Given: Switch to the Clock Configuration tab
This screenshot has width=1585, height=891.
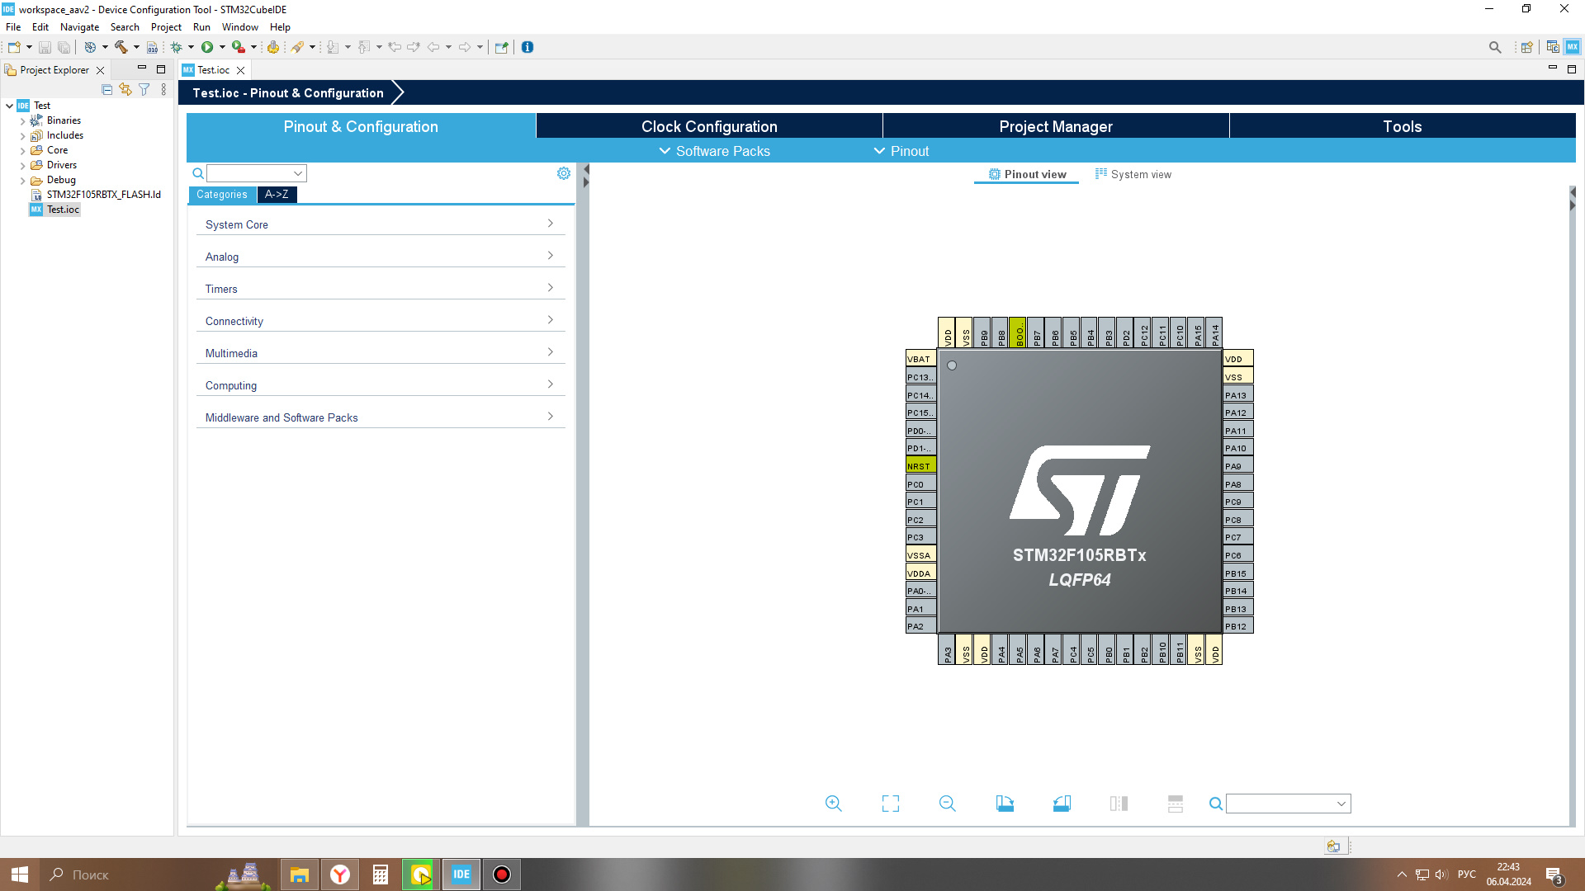Looking at the screenshot, I should click(x=709, y=126).
